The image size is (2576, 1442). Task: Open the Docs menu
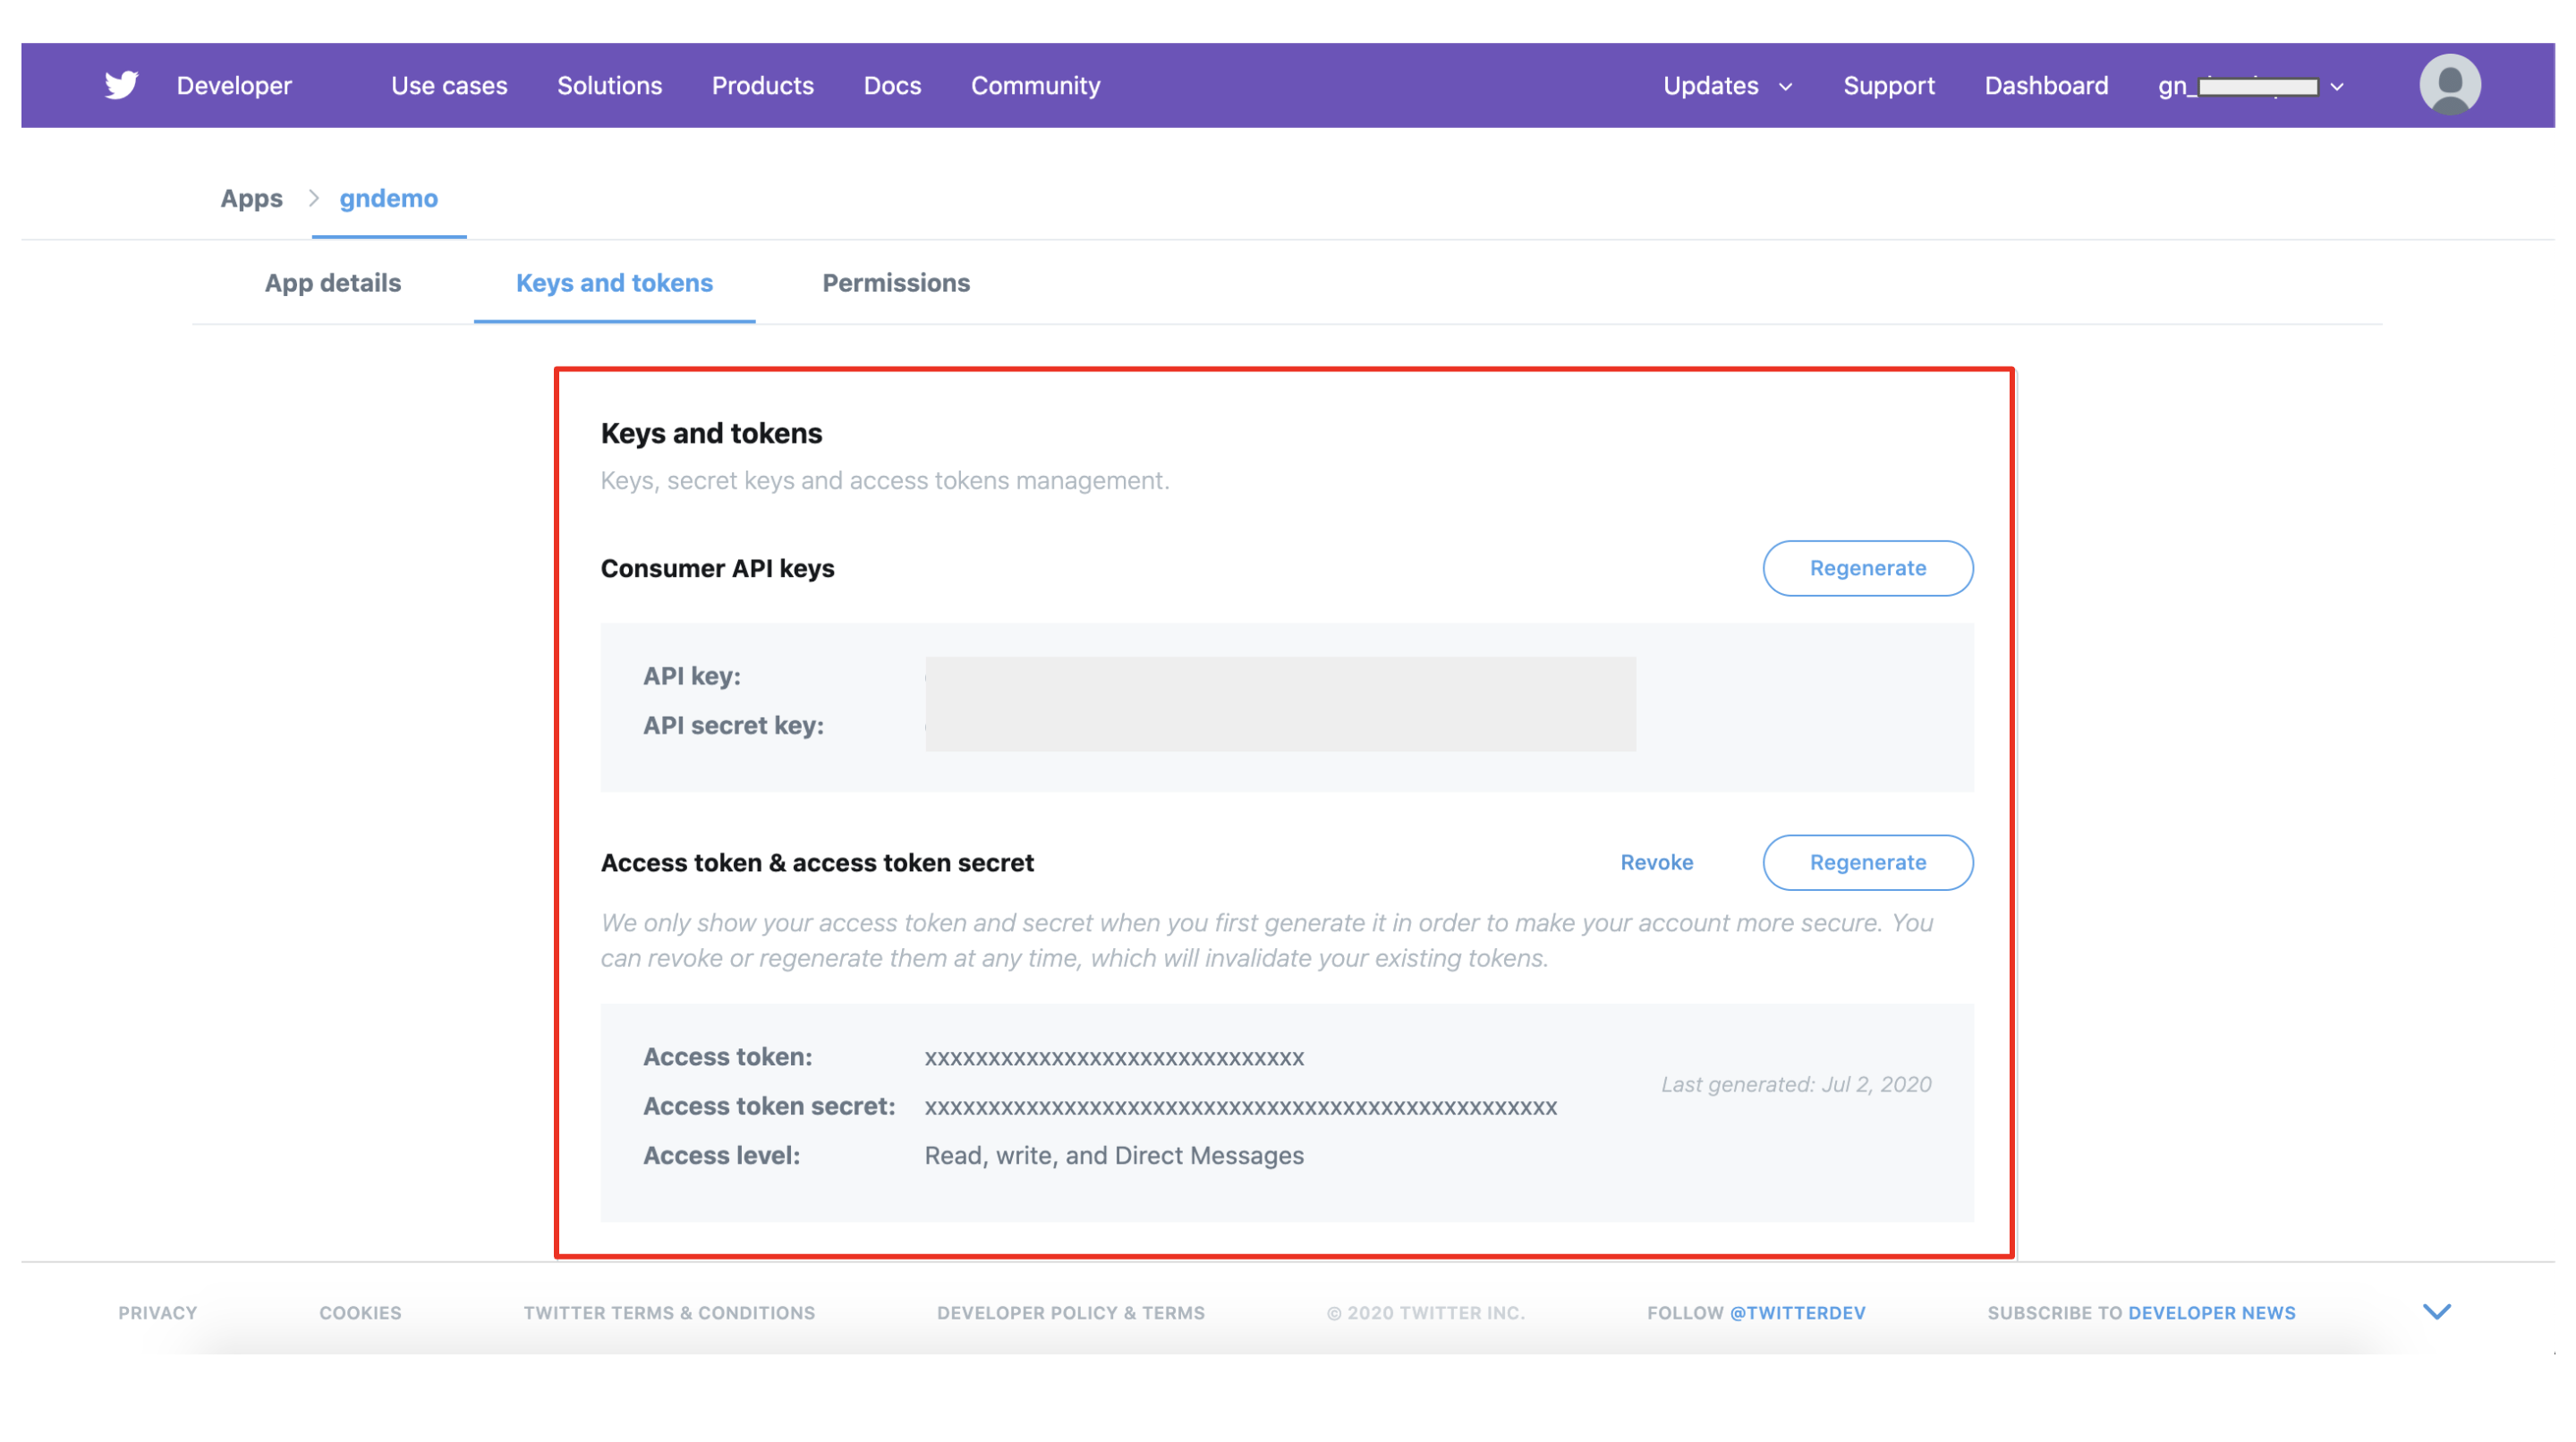[892, 86]
